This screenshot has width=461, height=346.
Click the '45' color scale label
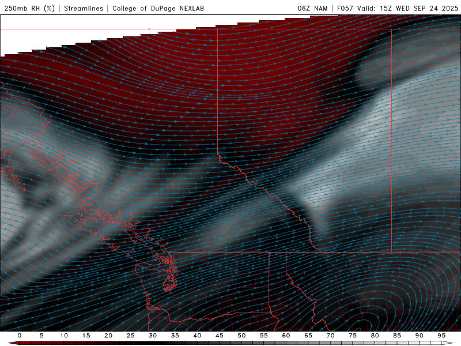[220, 336]
